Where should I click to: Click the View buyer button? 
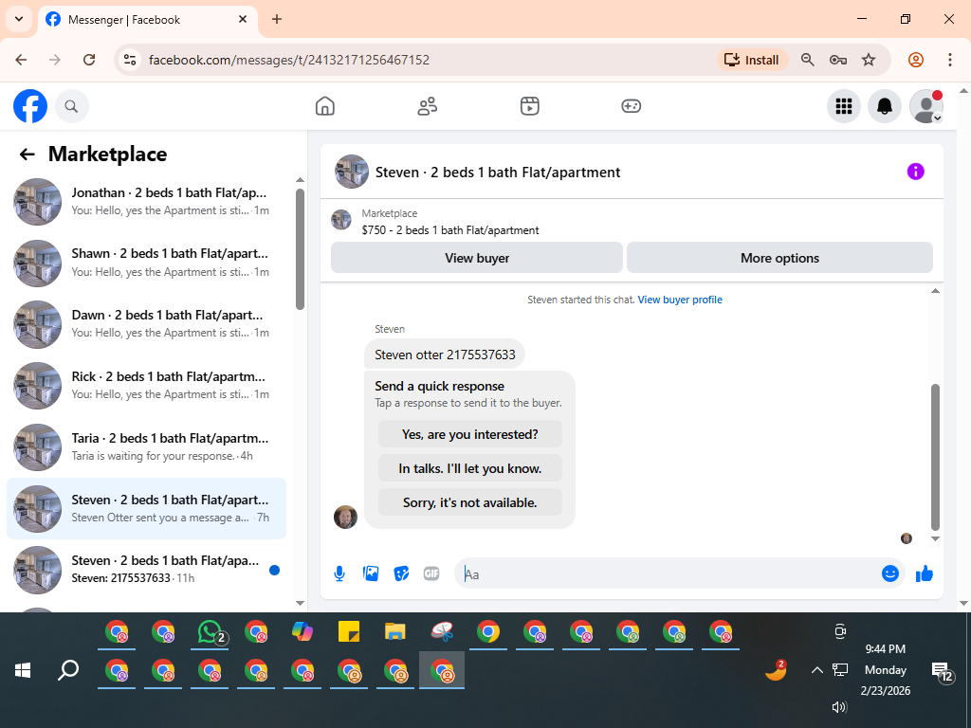(x=477, y=258)
